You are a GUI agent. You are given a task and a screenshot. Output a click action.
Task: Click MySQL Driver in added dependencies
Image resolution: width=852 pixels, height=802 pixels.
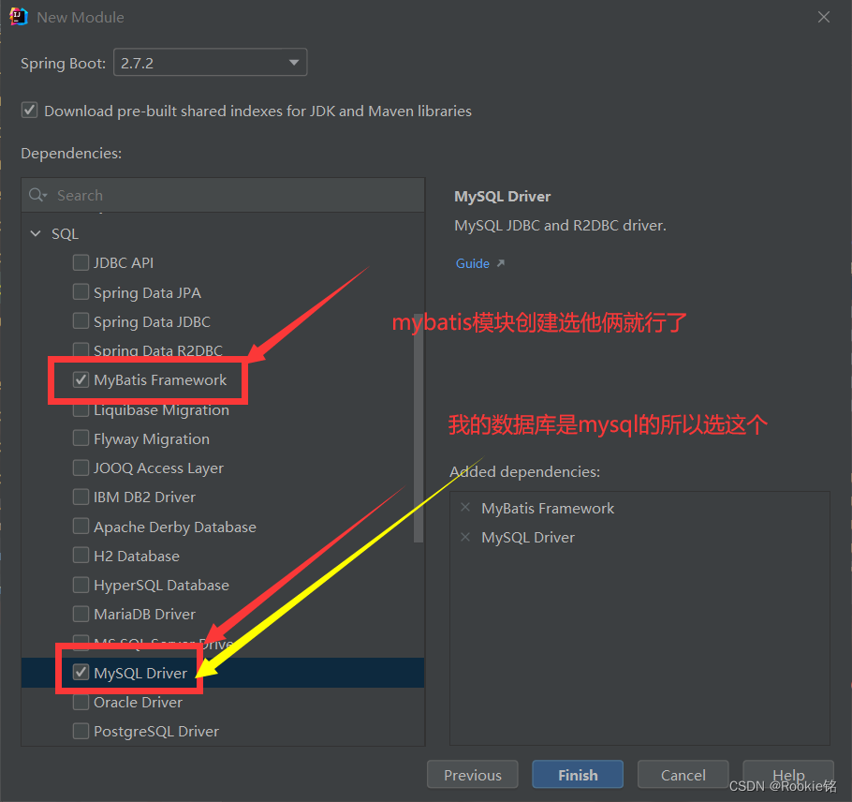pyautogui.click(x=528, y=538)
